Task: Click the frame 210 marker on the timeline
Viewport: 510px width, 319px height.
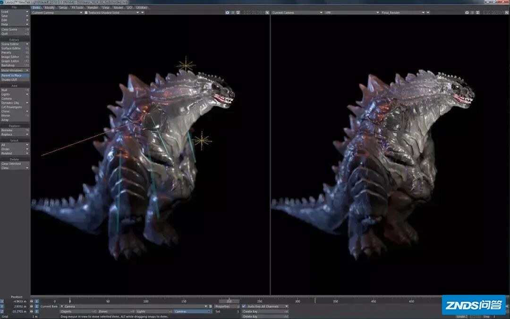Action: [x=229, y=301]
